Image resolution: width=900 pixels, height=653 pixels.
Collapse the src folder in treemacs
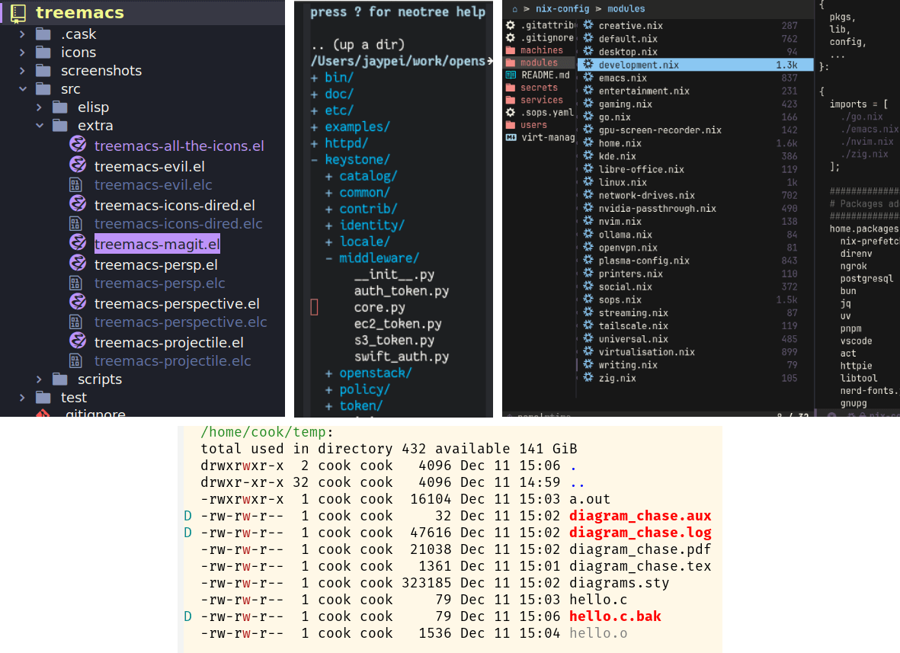click(x=21, y=88)
